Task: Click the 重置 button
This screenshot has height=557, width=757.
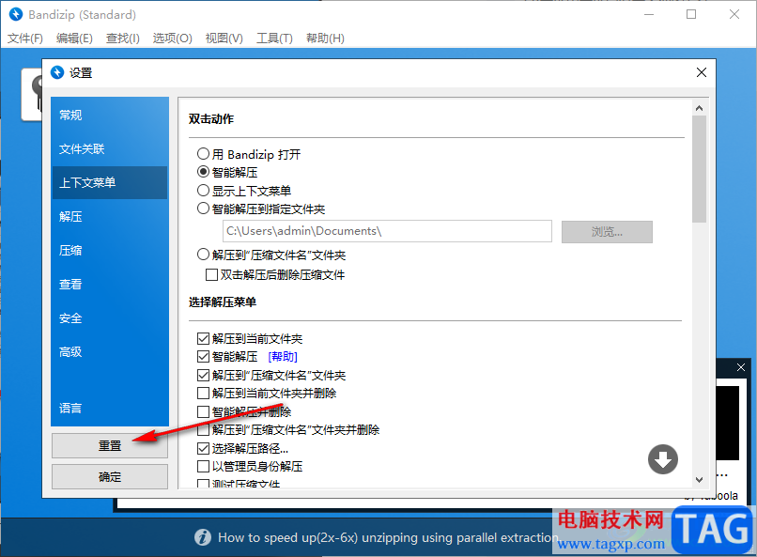Action: click(110, 445)
